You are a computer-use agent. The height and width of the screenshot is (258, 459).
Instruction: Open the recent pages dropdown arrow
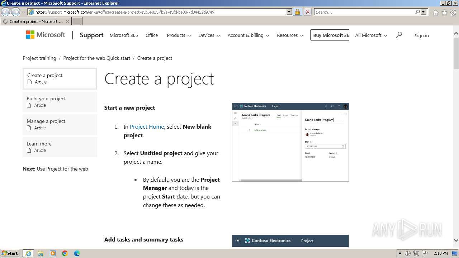tap(23, 12)
